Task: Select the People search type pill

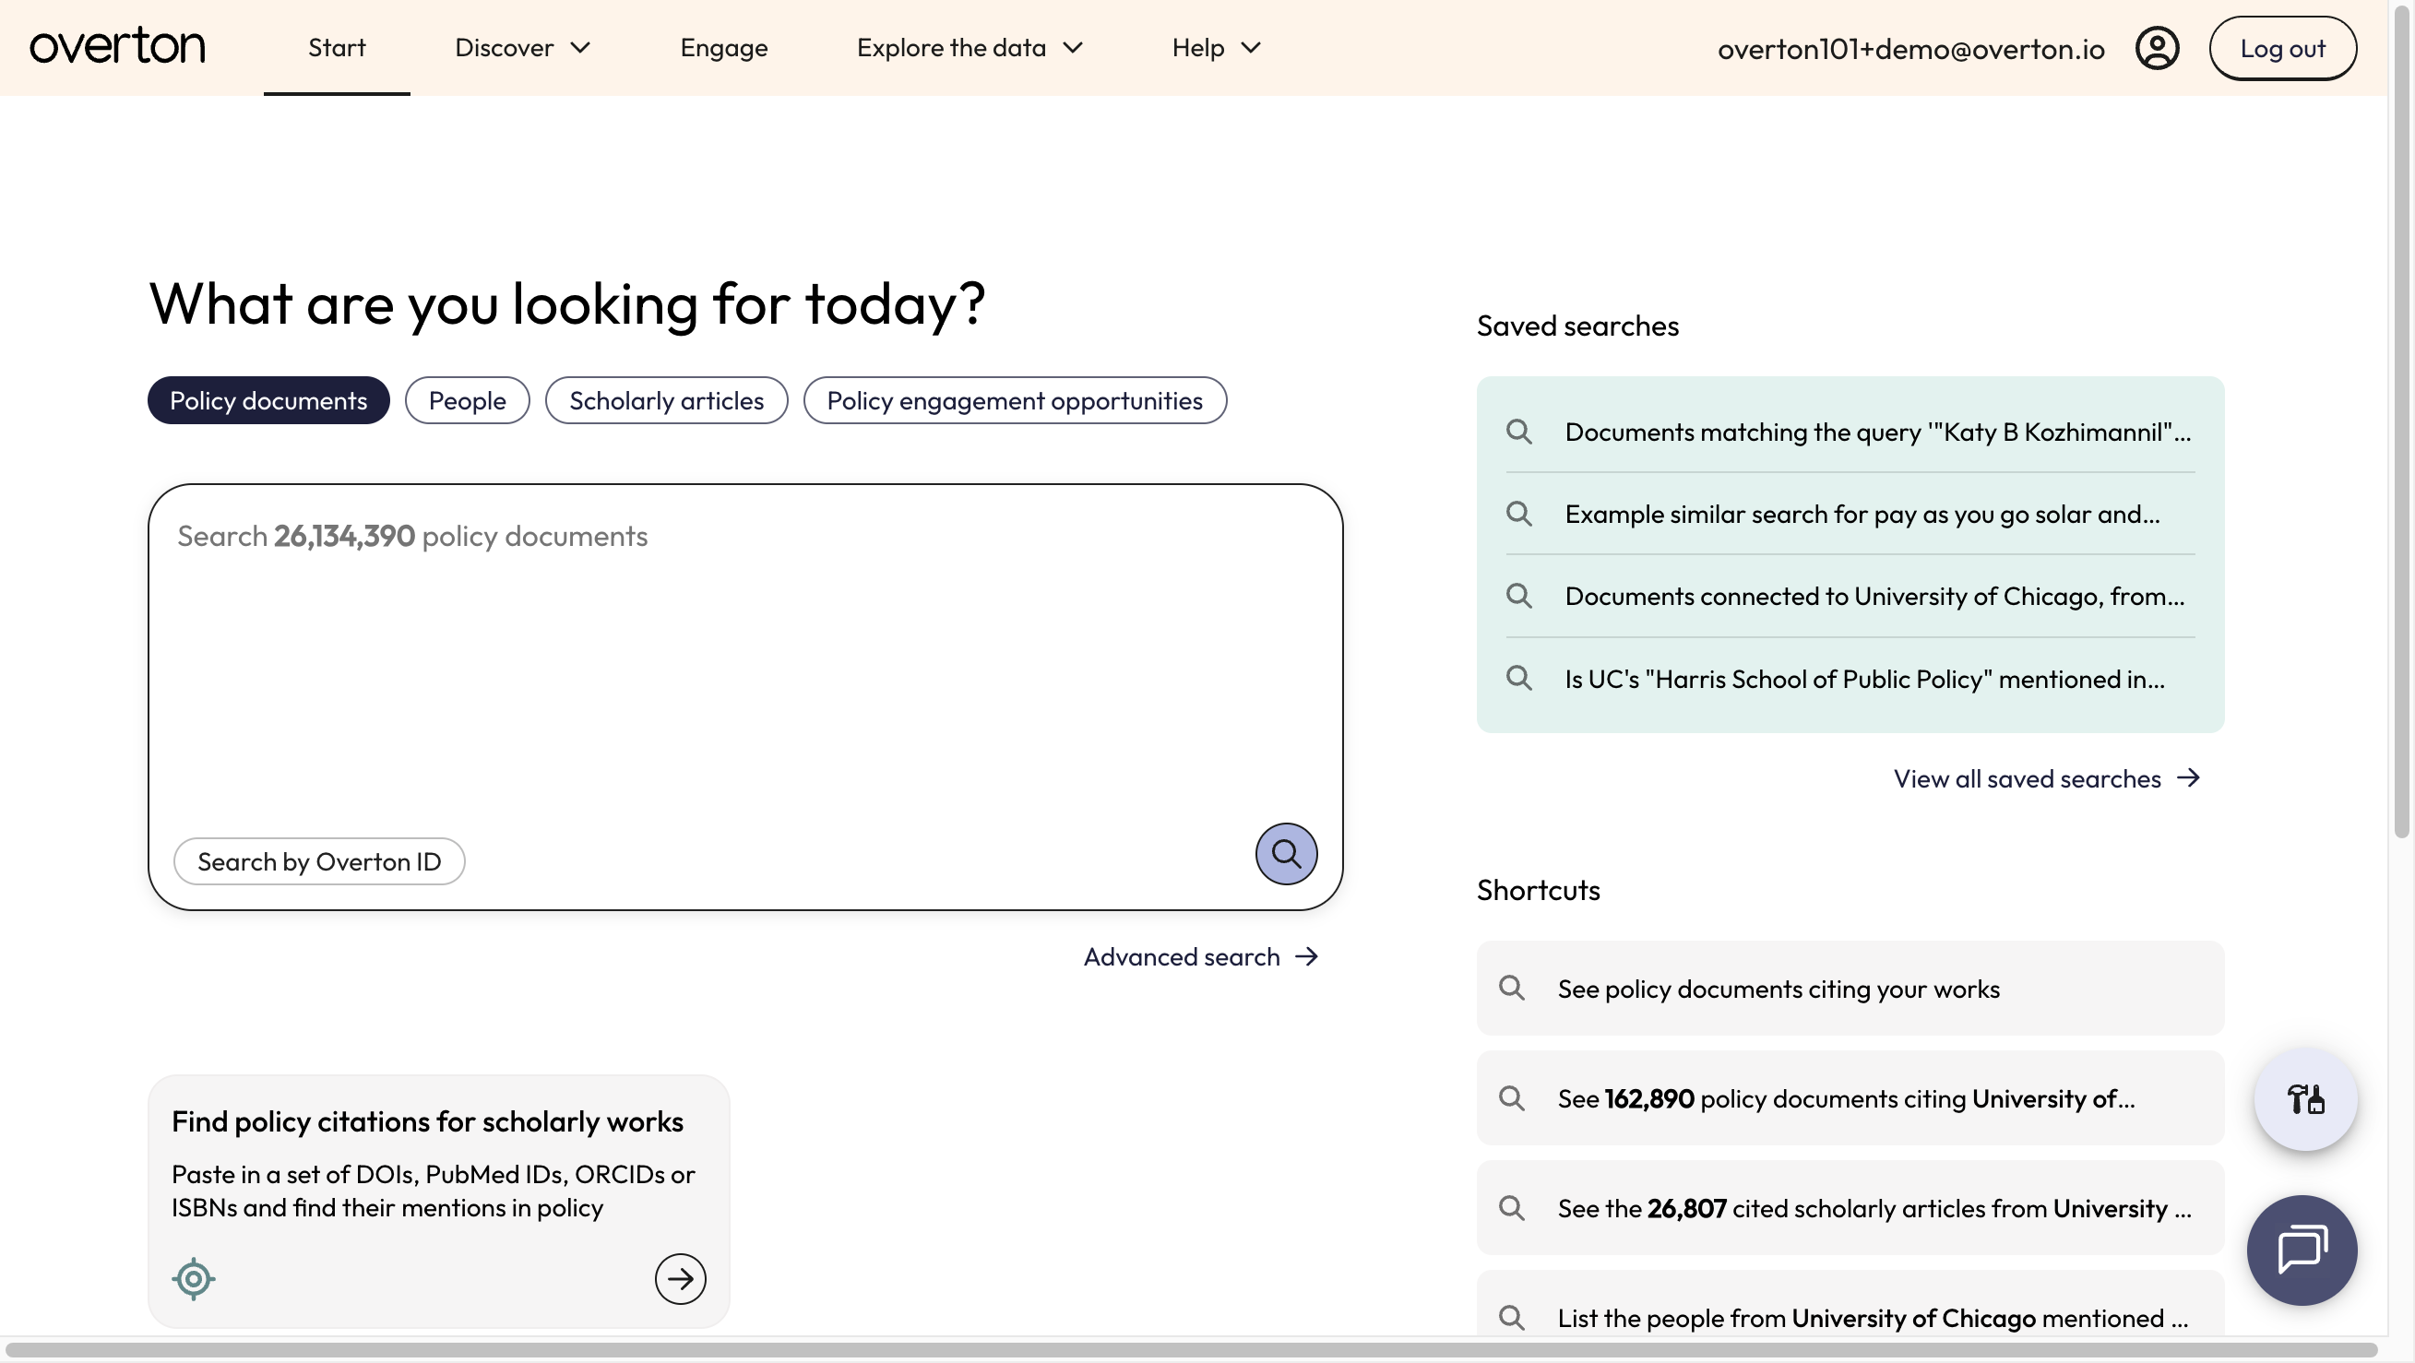Action: 467,400
